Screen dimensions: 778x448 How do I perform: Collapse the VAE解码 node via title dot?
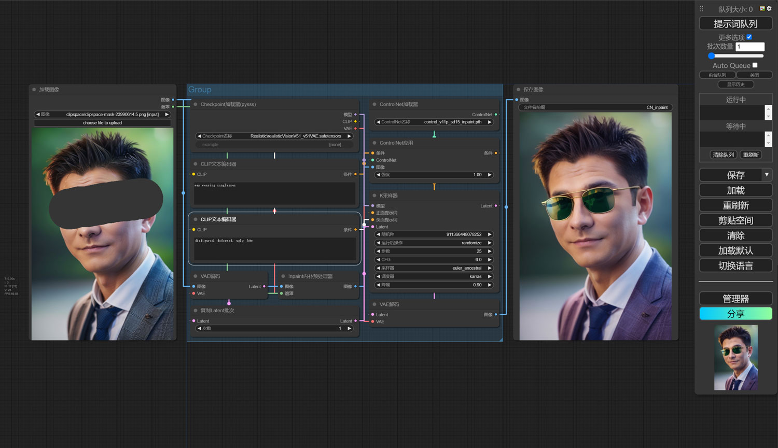pos(374,304)
